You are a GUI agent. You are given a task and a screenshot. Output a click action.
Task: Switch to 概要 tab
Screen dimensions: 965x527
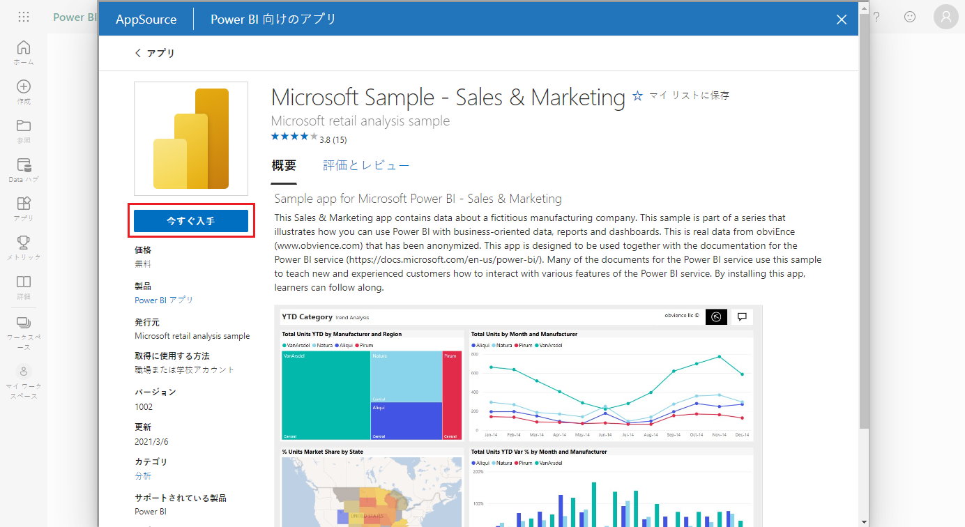coord(284,165)
